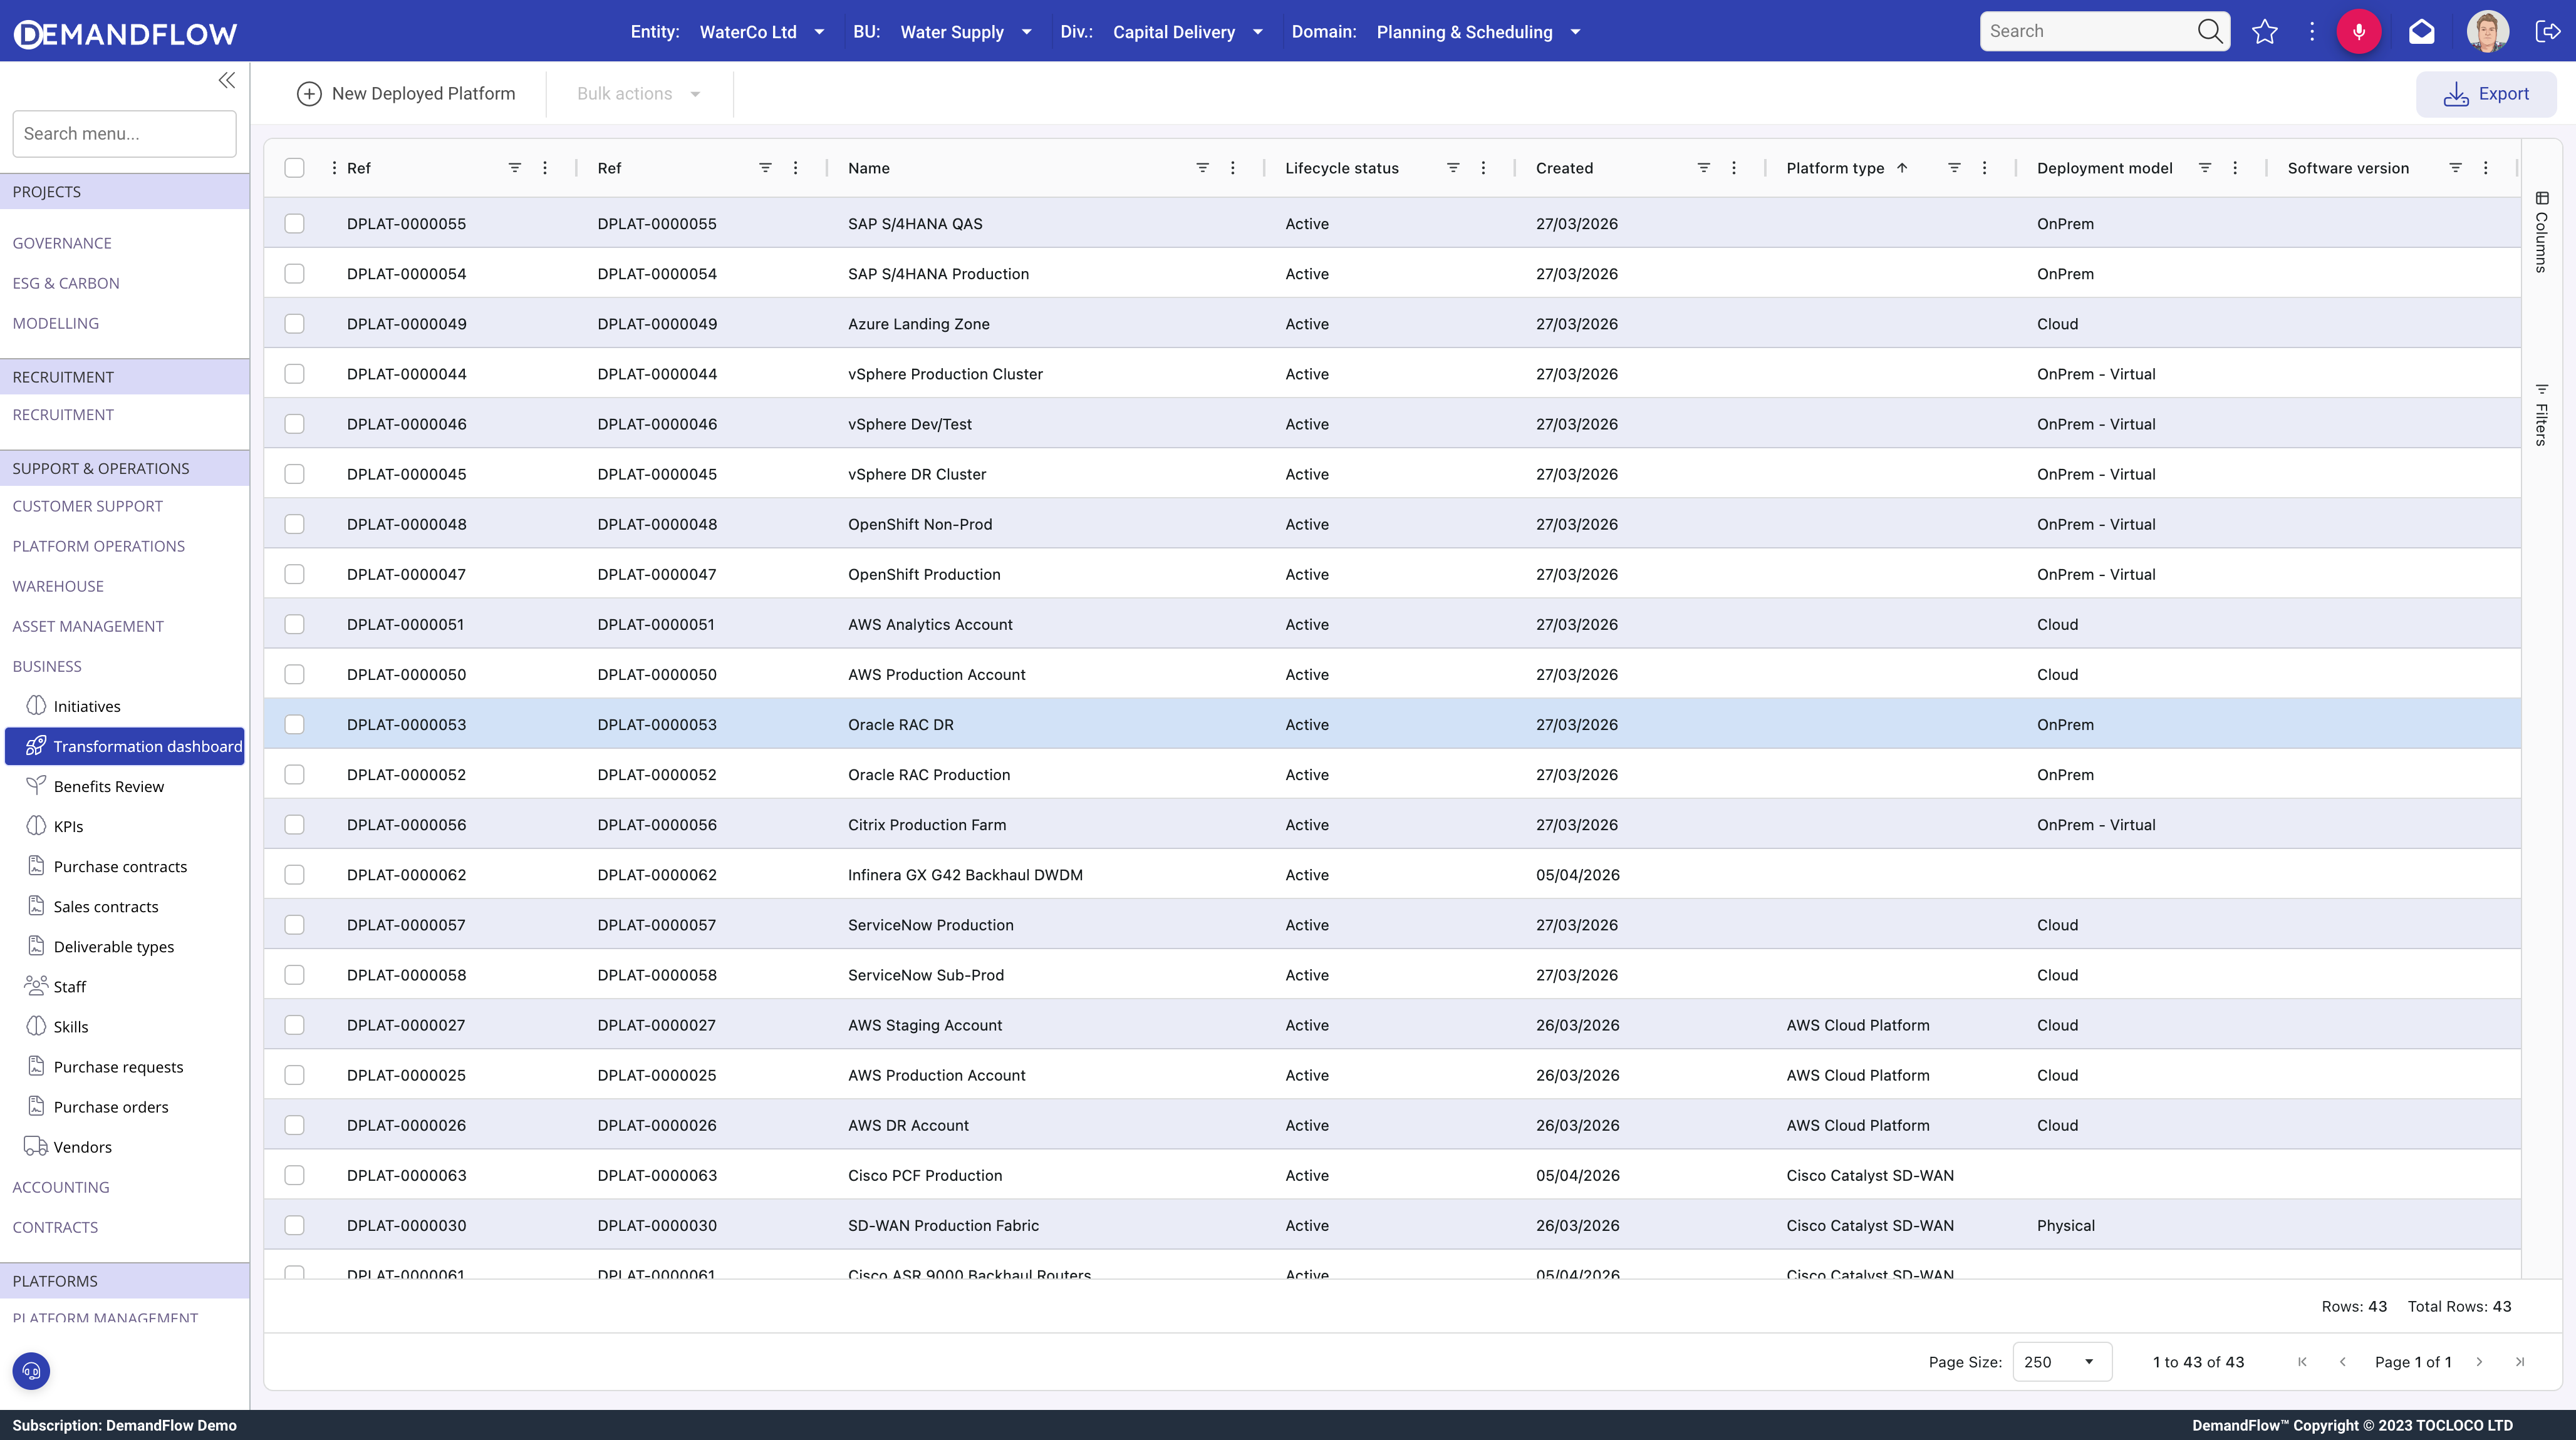2576x1440 pixels.
Task: Click the logout icon in header
Action: coord(2547,32)
